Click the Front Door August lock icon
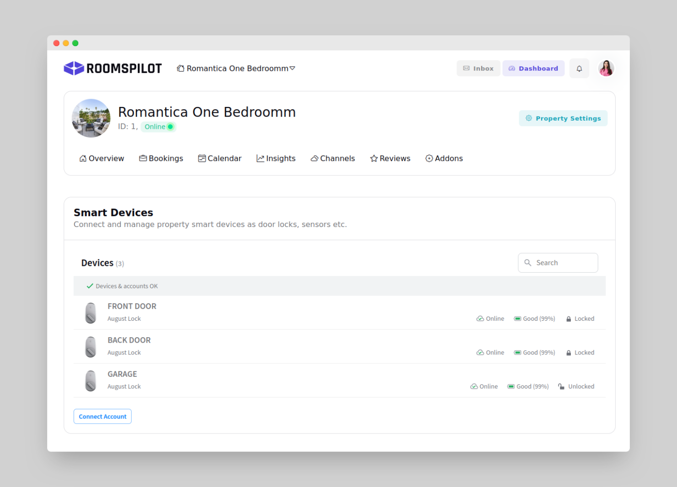 [91, 313]
